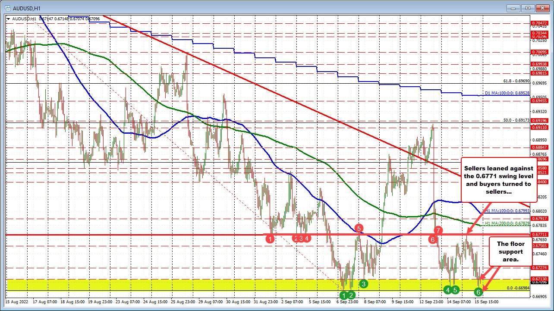This screenshot has width=554, height=311.
Task: Click the D1 MA:100 moving average label
Action: (x=506, y=93)
